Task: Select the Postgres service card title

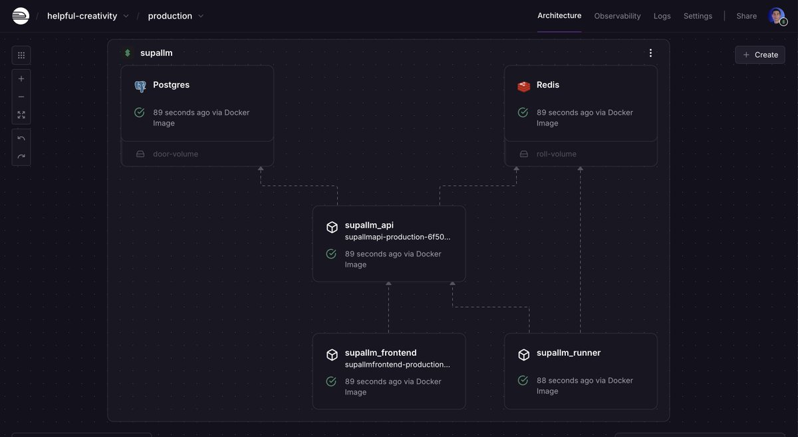Action: [x=171, y=85]
